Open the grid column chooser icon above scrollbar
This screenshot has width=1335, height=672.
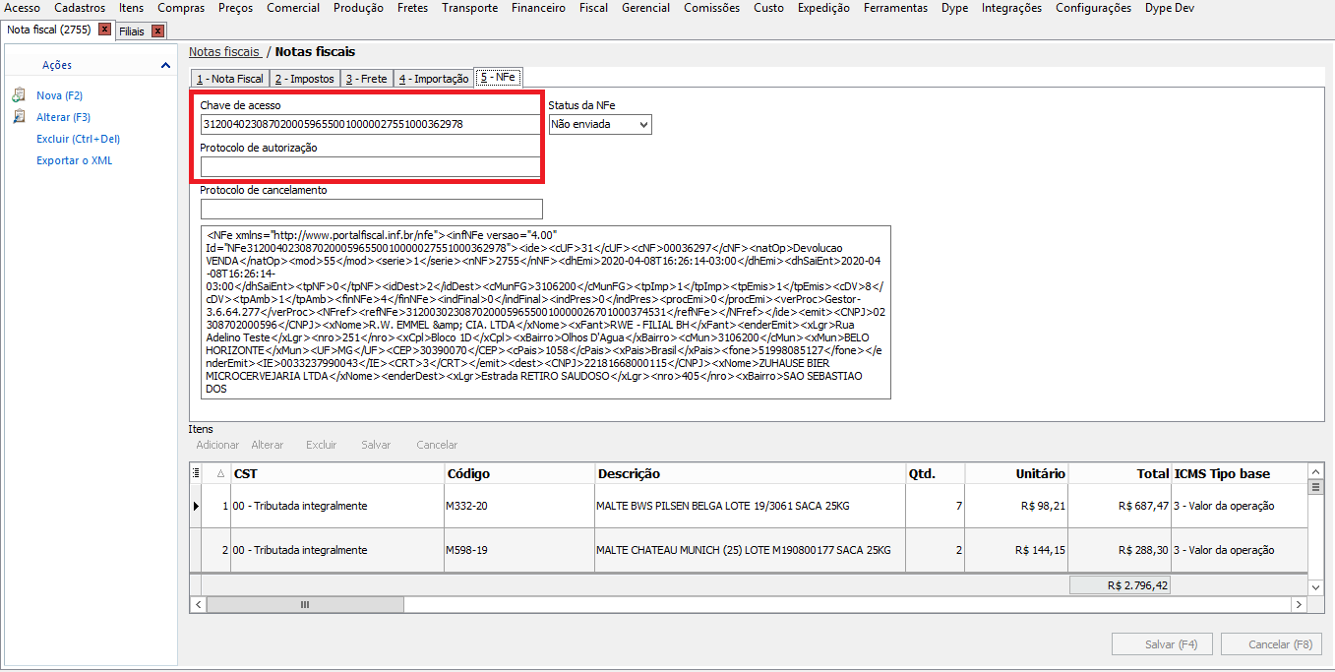tap(1315, 487)
